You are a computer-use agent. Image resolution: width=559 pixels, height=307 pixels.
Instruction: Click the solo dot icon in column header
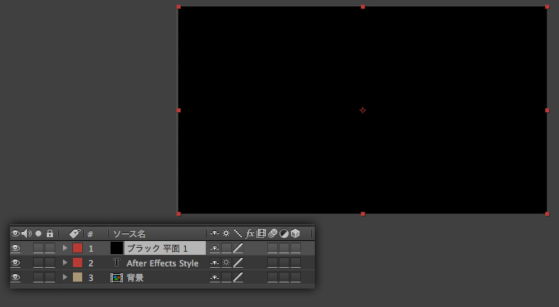coord(38,233)
